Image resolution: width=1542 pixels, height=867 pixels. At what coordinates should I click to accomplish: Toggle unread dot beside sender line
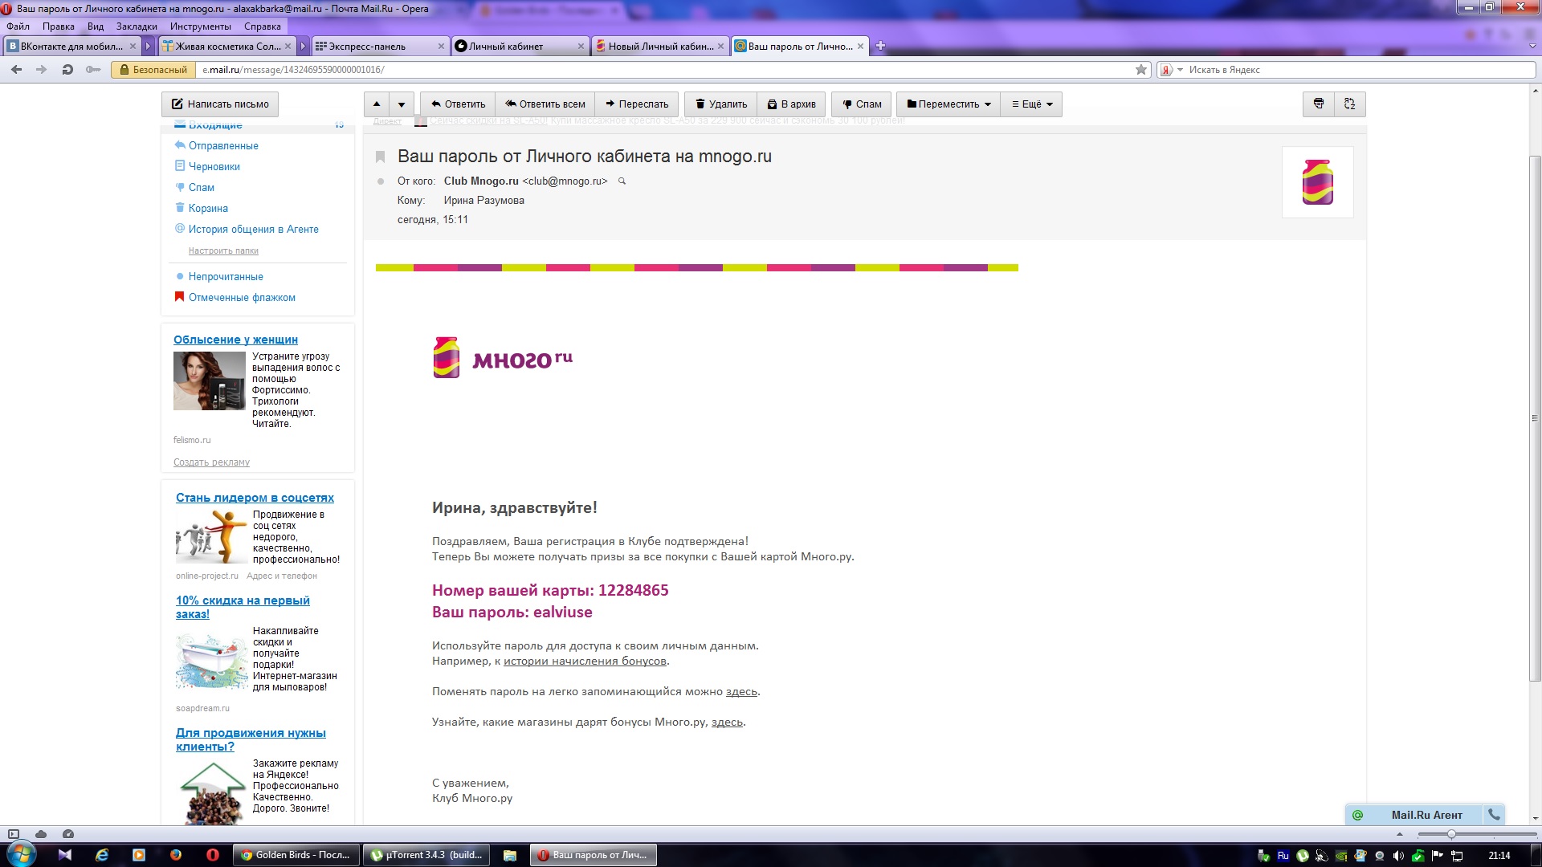tap(381, 181)
